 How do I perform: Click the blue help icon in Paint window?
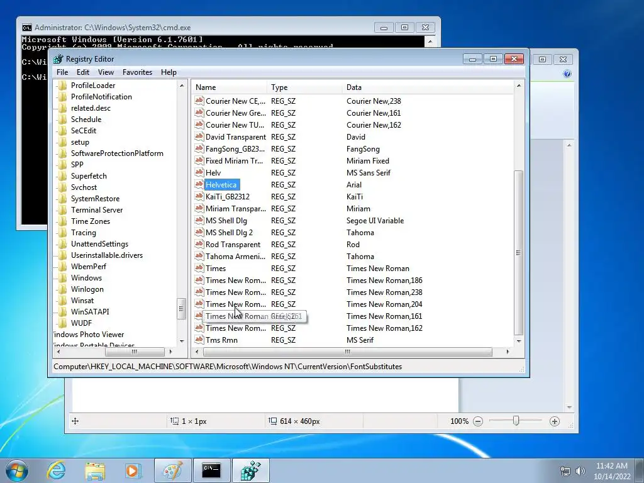pyautogui.click(x=567, y=74)
